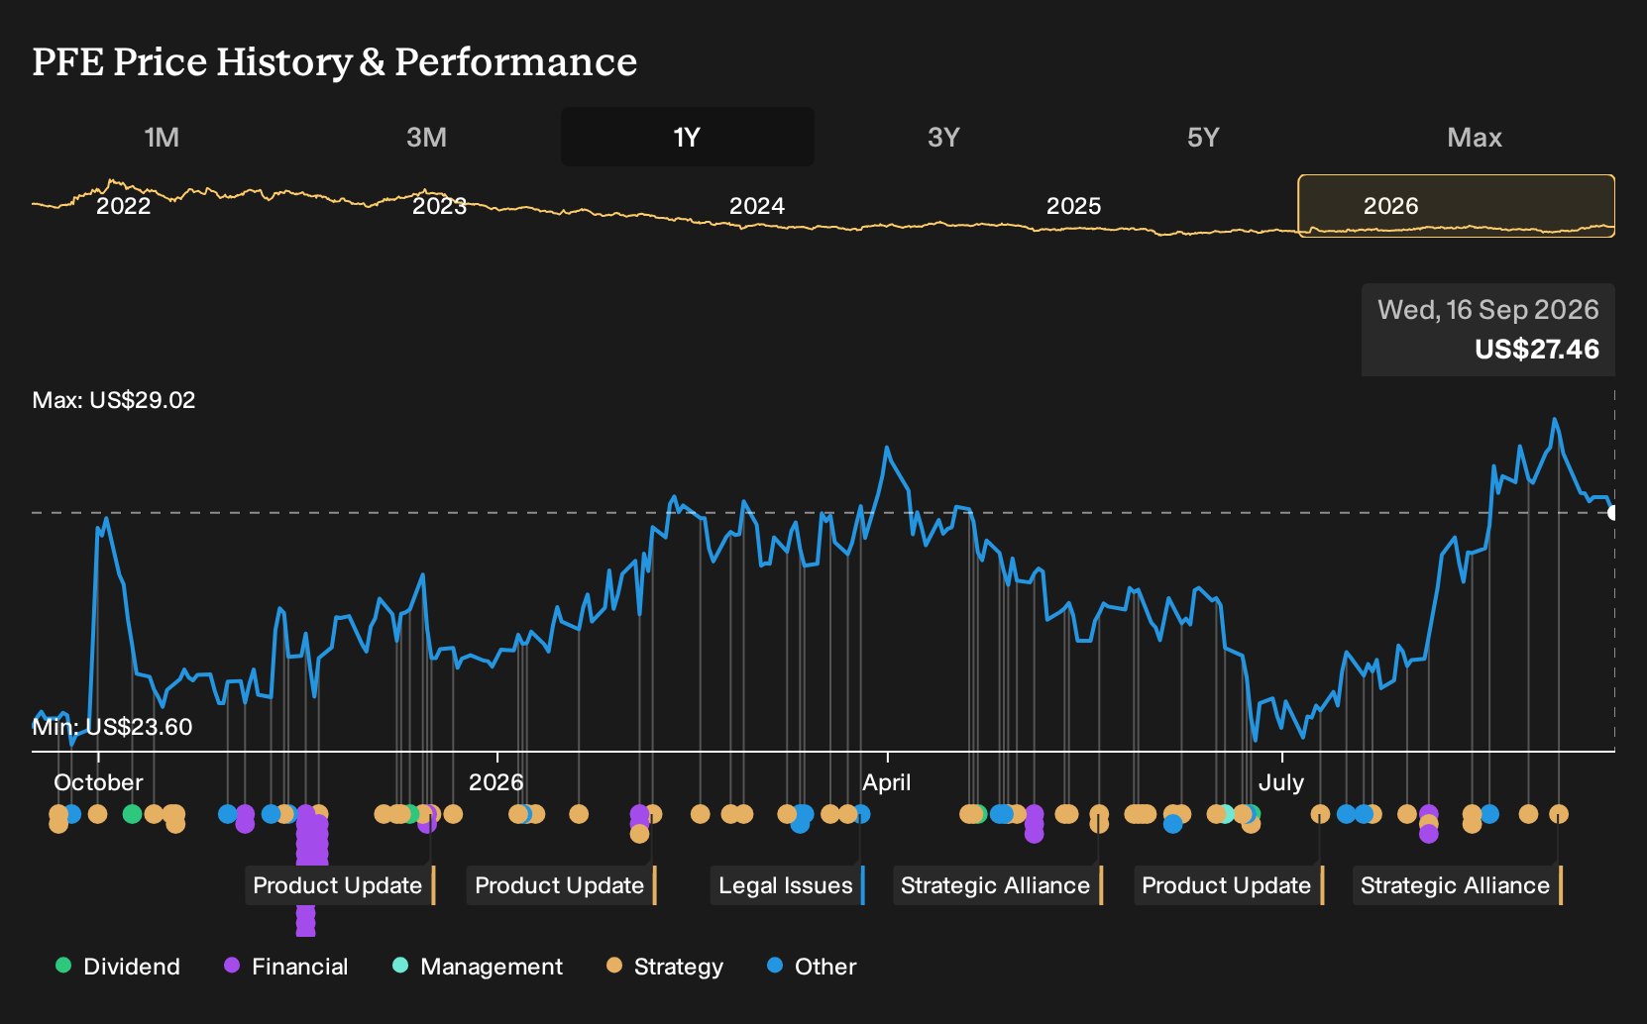Toggle the Financial legend filter
Image resolution: width=1647 pixels, height=1024 pixels.
(x=286, y=967)
